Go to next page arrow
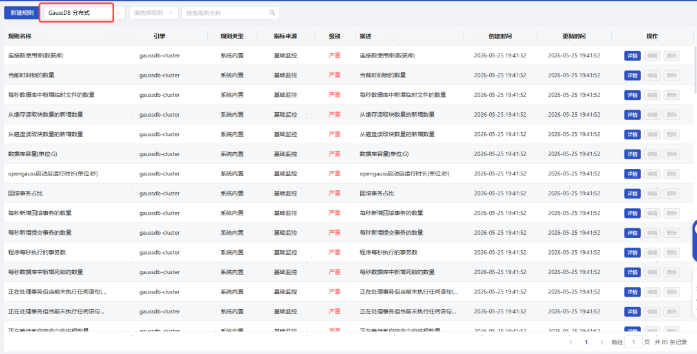 point(602,342)
